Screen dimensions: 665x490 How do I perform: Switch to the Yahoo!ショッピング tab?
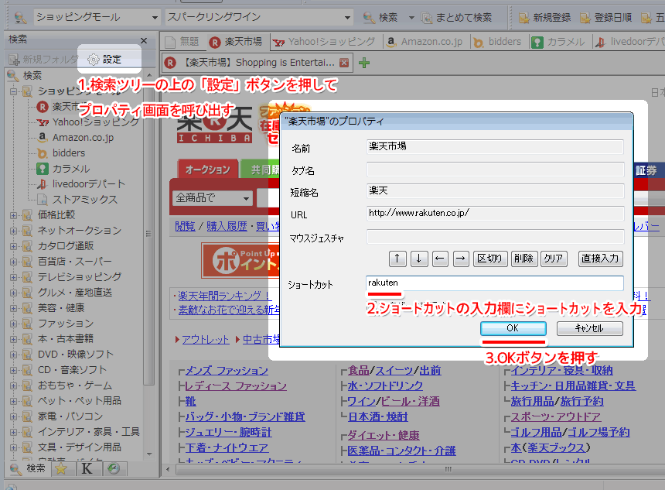point(324,42)
